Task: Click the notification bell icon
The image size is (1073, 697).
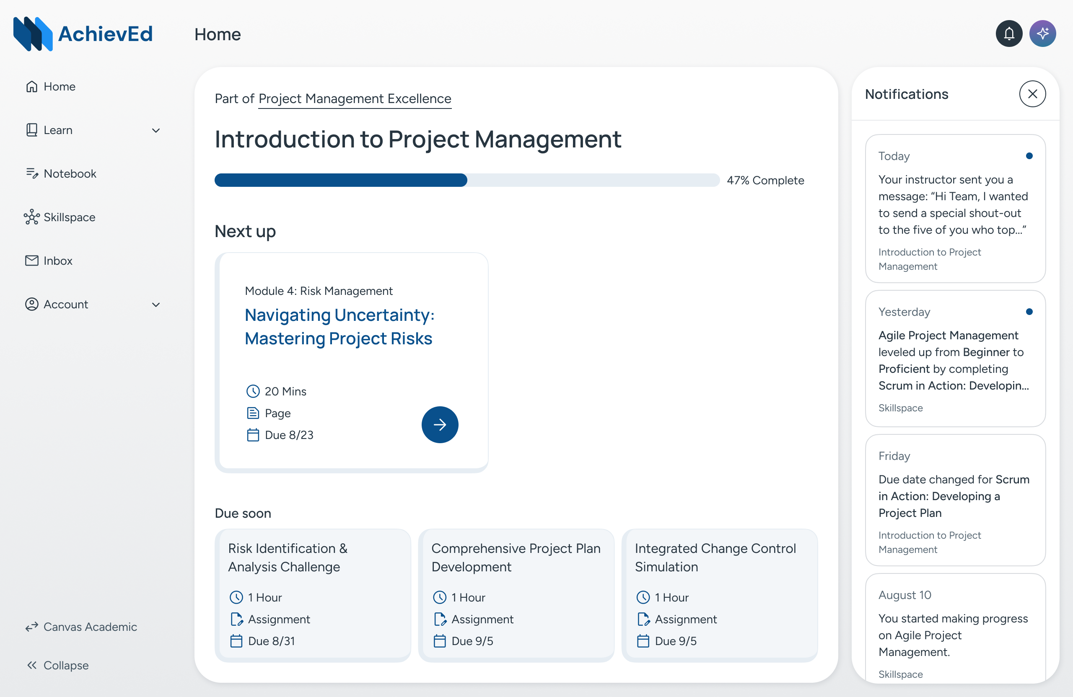Action: pos(1008,34)
